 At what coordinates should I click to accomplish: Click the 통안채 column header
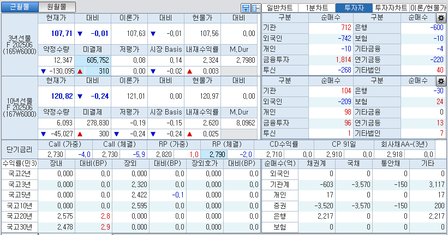(391, 164)
